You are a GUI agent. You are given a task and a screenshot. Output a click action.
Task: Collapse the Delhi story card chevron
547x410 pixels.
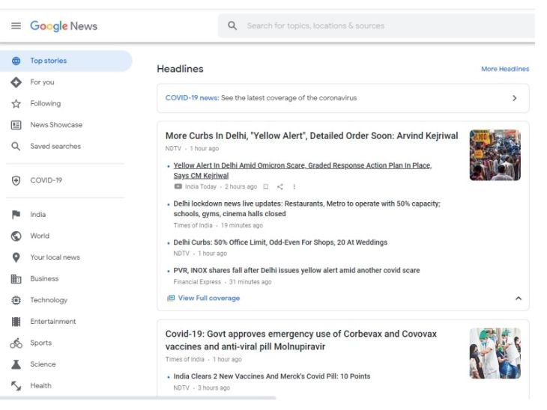point(519,299)
